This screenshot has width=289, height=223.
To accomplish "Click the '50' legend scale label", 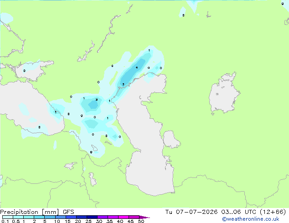I will [141, 221].
